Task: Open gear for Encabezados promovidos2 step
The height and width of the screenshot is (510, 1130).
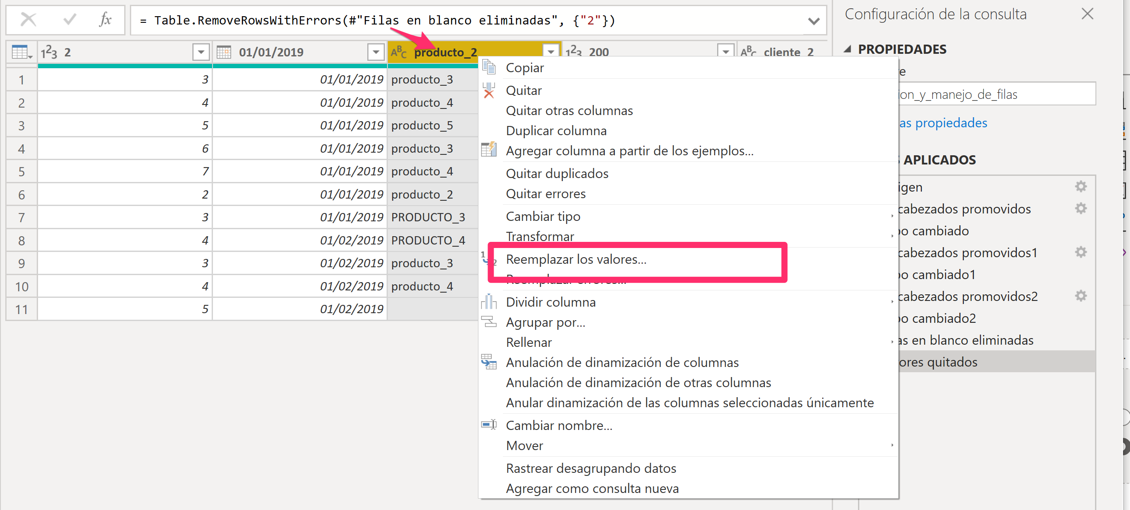Action: [x=1081, y=296]
